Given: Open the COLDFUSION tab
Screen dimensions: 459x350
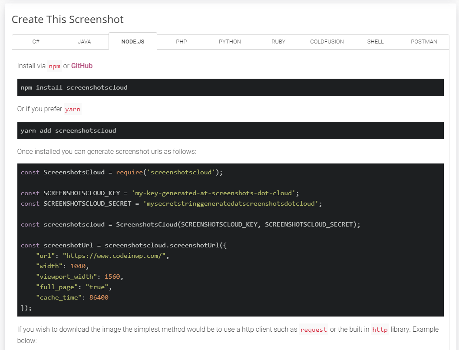Looking at the screenshot, I should 327,41.
